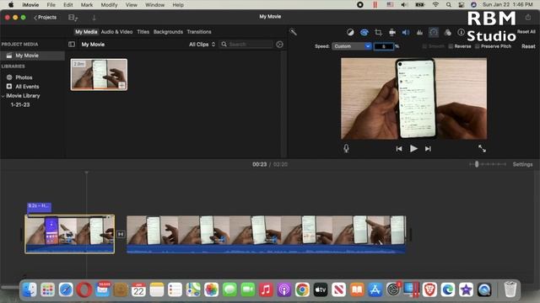Toggle the library sidebar list icon
540x303 pixels.
pos(72,45)
